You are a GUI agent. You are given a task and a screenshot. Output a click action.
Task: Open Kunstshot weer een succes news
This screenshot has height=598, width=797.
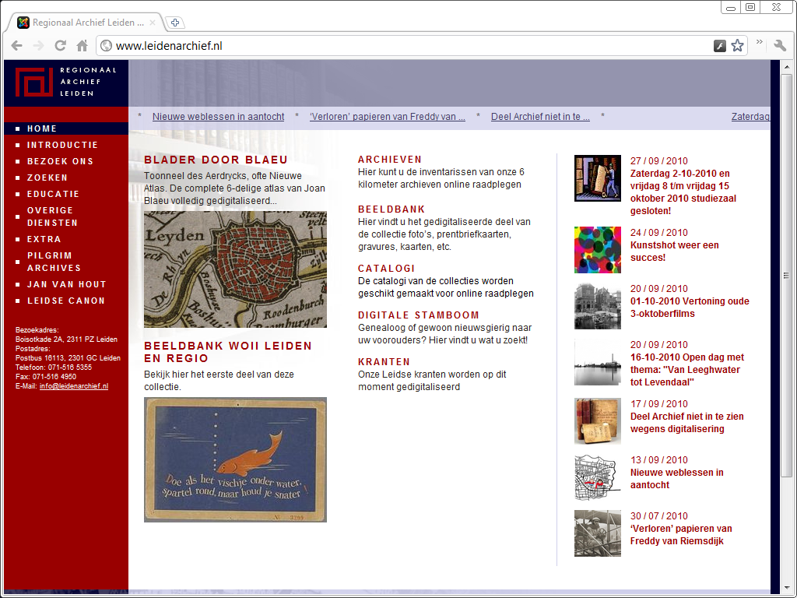[x=675, y=252]
